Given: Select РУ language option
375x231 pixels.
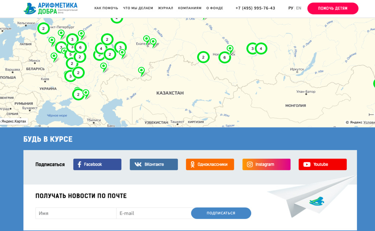Looking at the screenshot, I should point(291,8).
